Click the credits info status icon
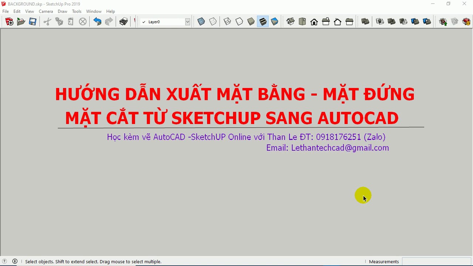Image resolution: width=473 pixels, height=266 pixels. [15, 261]
